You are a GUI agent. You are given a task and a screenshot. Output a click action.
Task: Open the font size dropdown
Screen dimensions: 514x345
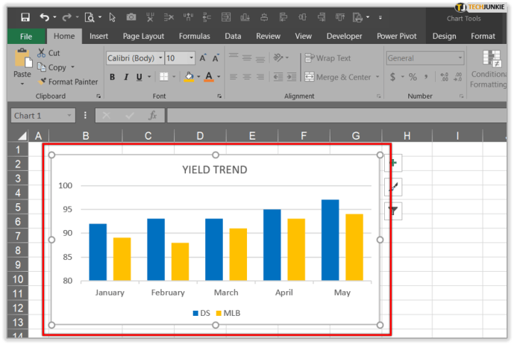pos(191,58)
